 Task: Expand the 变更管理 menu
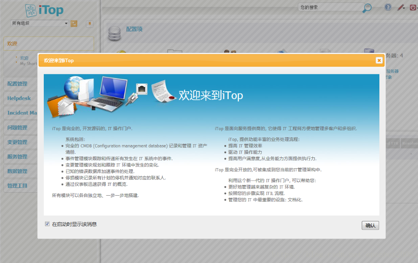click(21, 142)
